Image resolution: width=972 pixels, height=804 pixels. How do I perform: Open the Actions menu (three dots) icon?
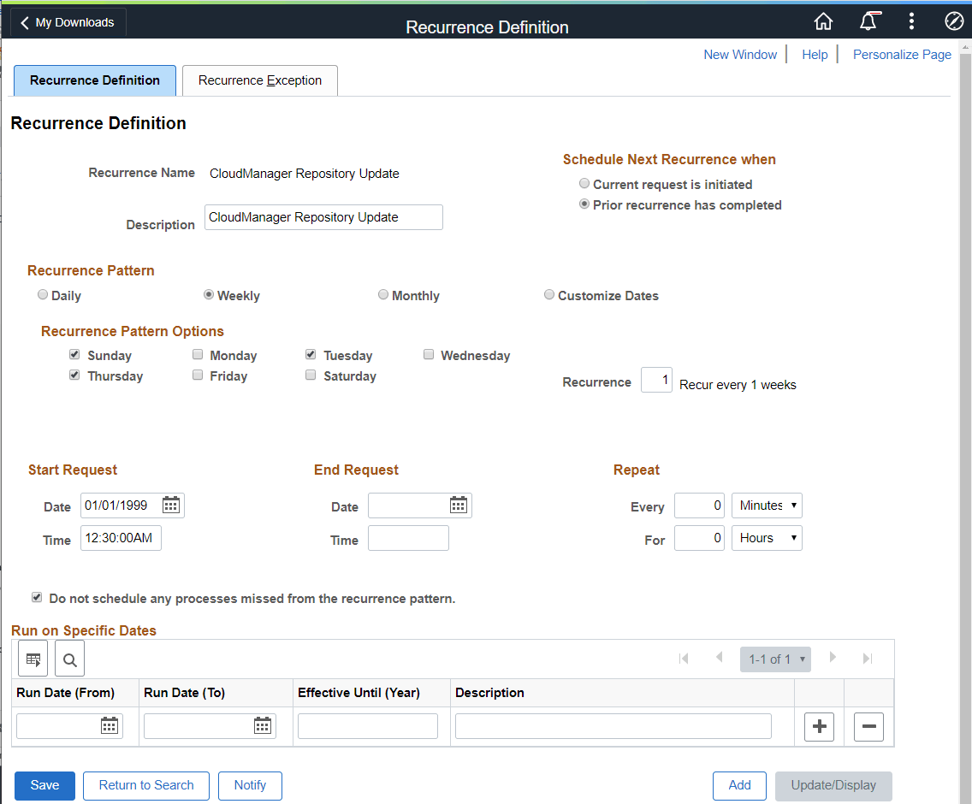911,21
